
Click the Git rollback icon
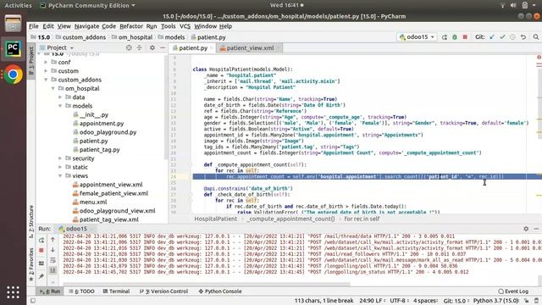click(x=523, y=37)
